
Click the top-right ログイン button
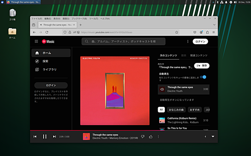(200, 41)
